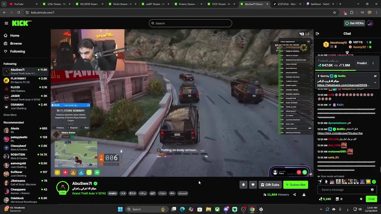Open File Explorer from taskbar

(208, 209)
